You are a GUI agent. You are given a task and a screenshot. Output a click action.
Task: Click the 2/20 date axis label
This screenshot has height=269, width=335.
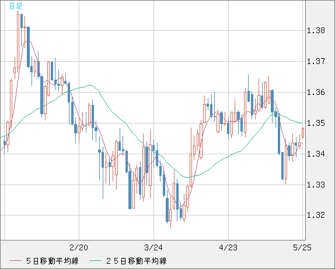[79, 247]
